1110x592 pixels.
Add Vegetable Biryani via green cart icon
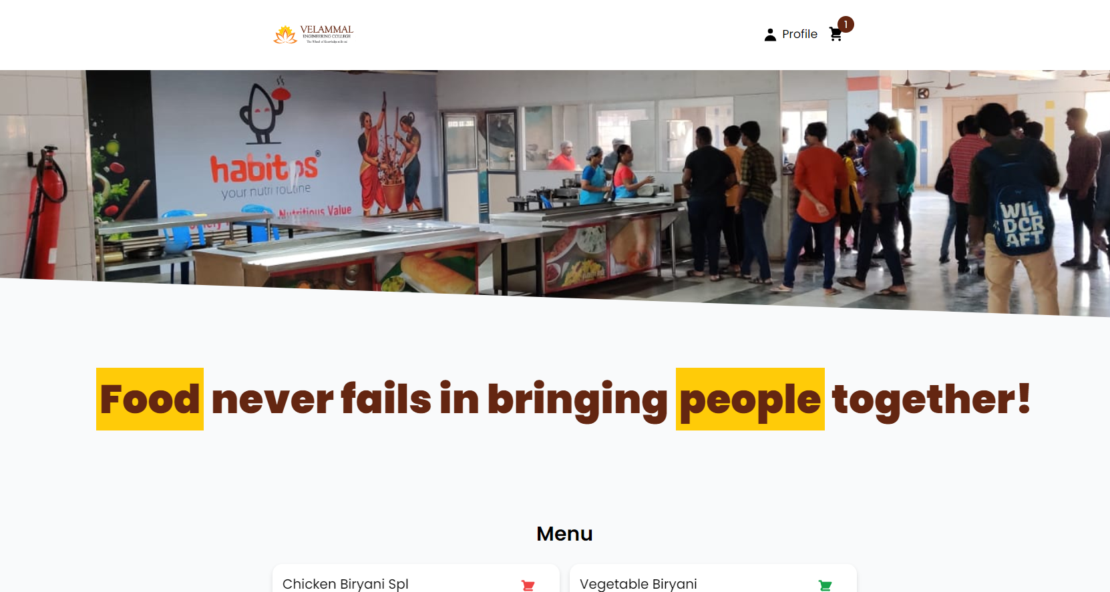(x=825, y=585)
